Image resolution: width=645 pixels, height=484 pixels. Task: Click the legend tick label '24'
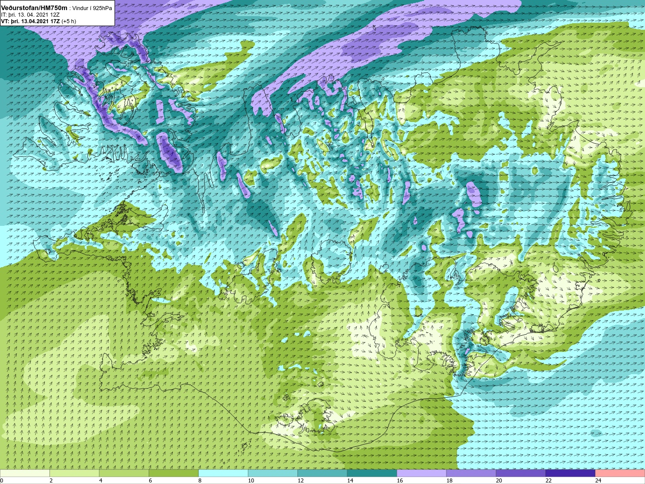(599, 480)
